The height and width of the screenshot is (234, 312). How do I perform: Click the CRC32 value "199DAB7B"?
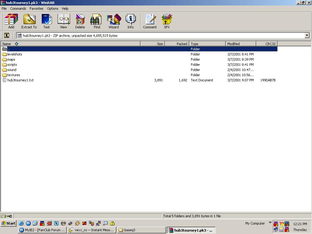[x=268, y=80]
